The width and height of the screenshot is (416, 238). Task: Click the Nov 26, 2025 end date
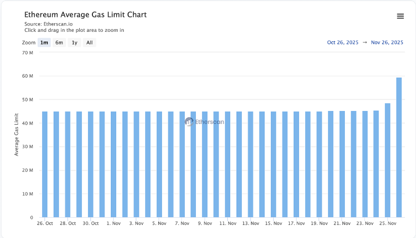coord(387,42)
